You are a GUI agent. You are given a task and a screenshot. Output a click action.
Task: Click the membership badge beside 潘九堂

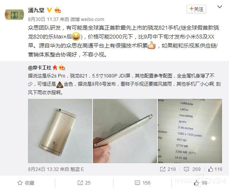pos(58,10)
